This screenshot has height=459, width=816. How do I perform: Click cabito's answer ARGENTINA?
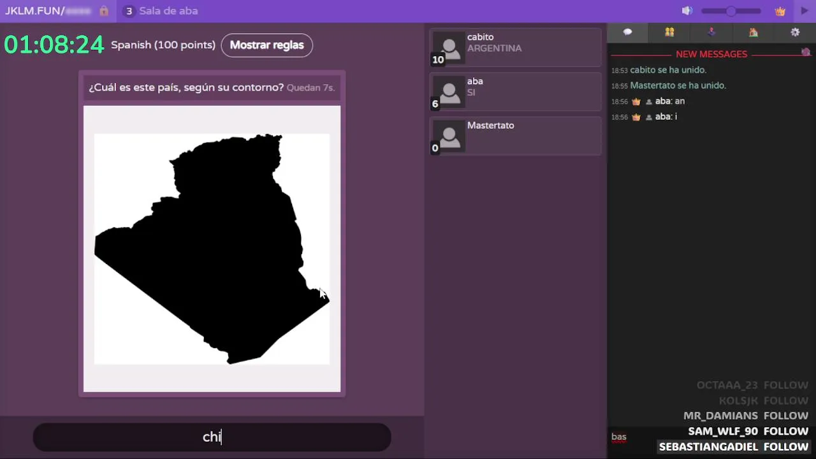(494, 48)
